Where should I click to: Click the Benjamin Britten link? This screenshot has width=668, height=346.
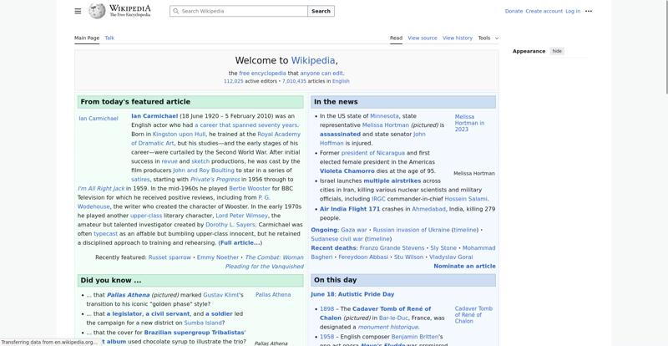click(414, 337)
